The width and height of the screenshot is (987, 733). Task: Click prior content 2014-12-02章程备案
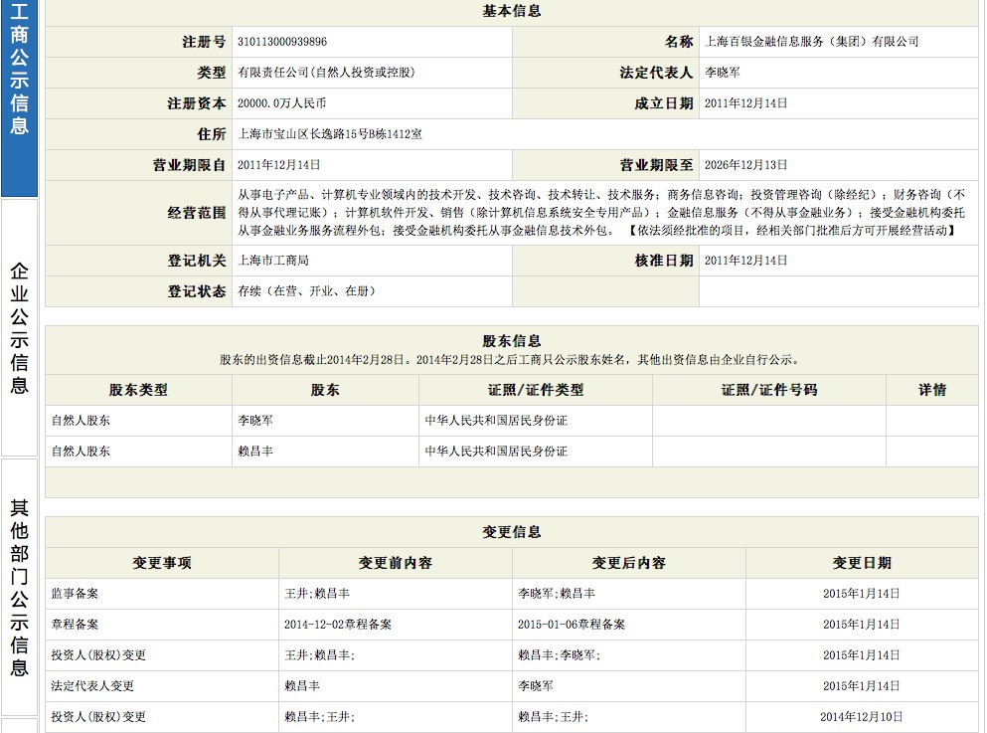pyautogui.click(x=338, y=624)
